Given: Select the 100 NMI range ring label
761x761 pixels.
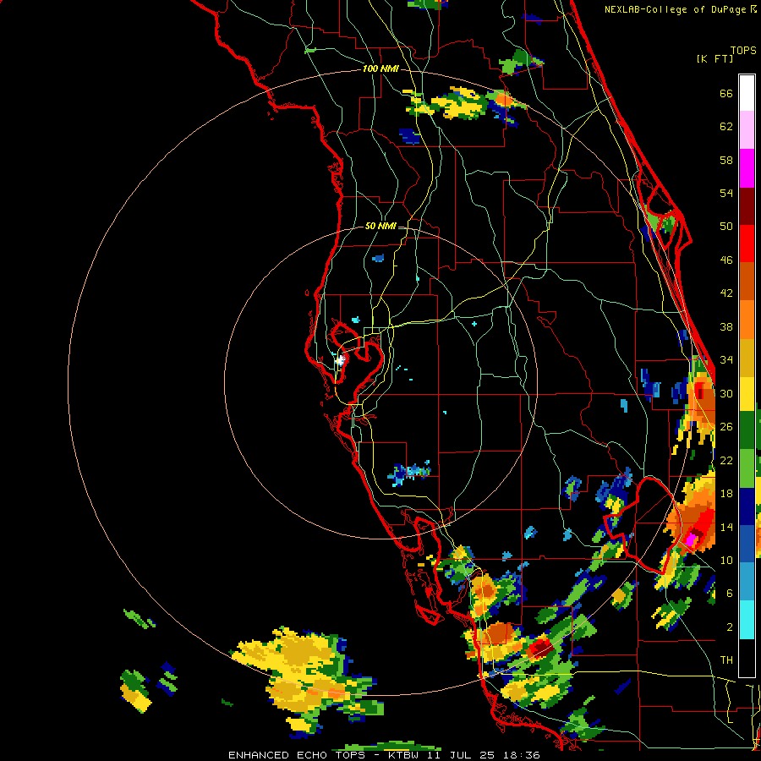Looking at the screenshot, I should (x=380, y=69).
